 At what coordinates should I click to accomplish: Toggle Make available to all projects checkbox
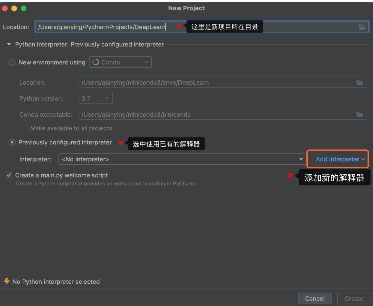[x=24, y=128]
